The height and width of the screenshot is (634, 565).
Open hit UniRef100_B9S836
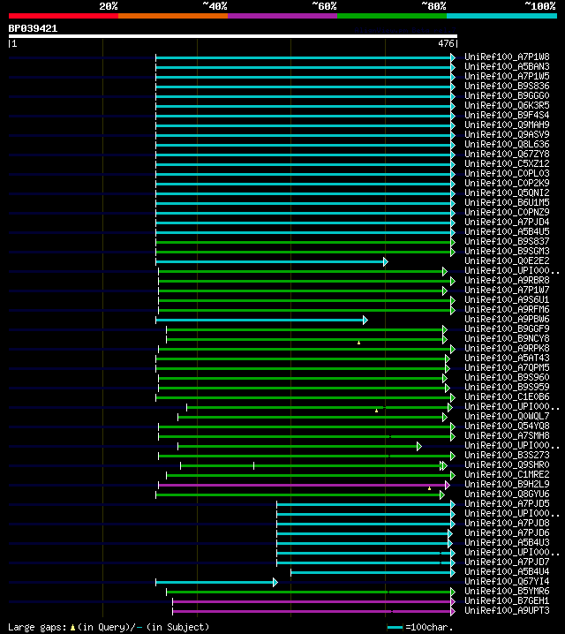pos(507,87)
